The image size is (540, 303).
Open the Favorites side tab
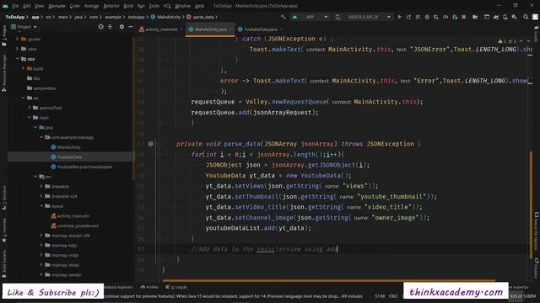[x=3, y=230]
